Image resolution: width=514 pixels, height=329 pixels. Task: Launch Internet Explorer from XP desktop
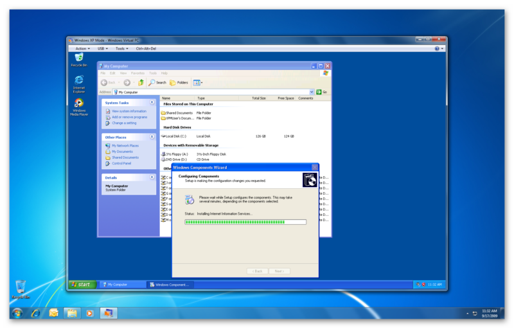coord(79,84)
